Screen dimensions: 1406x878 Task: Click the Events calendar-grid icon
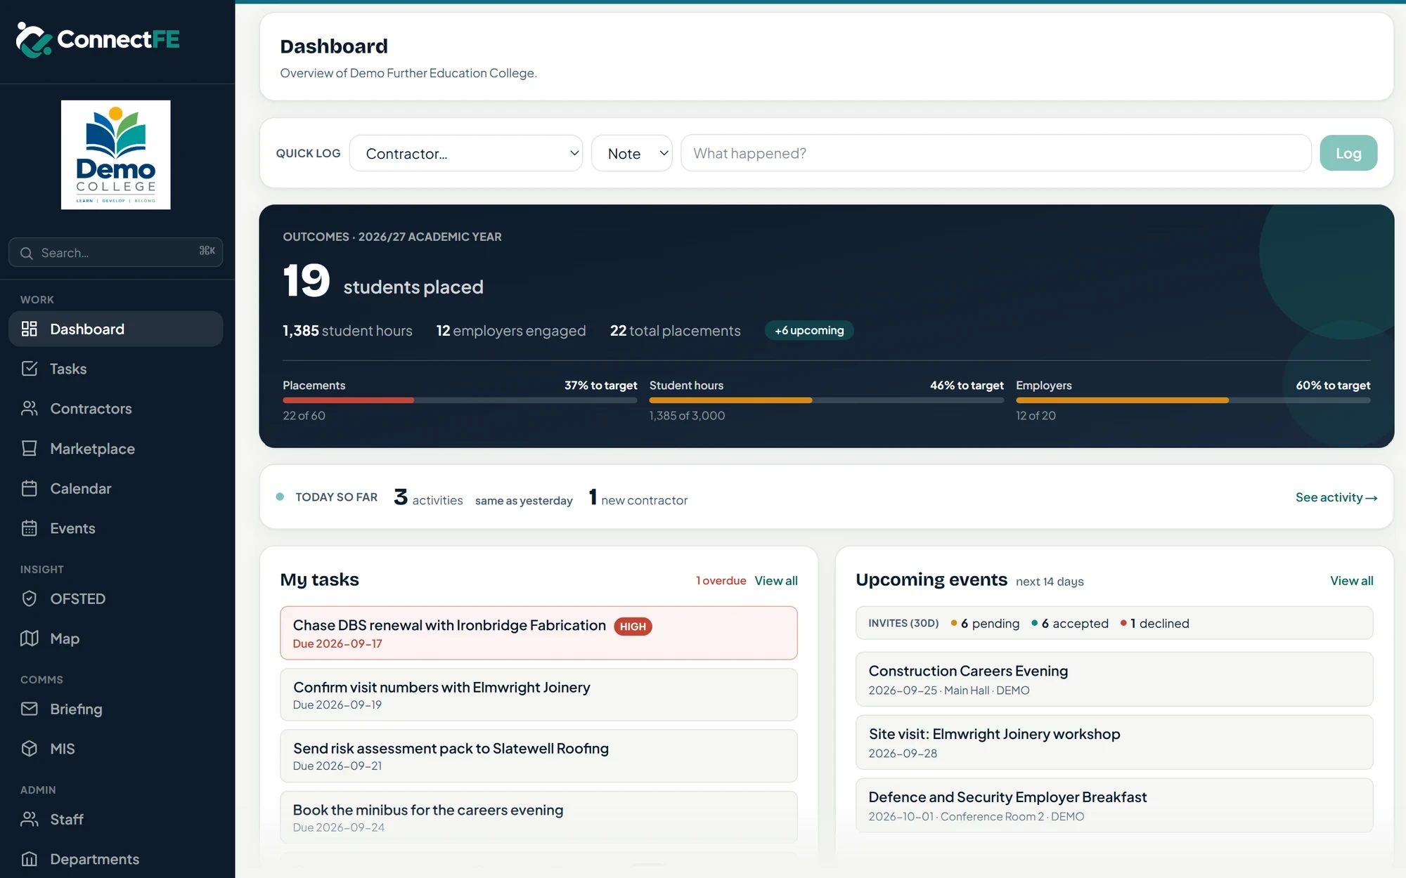coord(30,528)
